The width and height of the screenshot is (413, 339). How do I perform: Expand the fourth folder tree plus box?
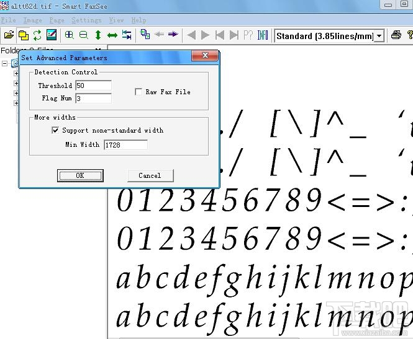(16, 103)
